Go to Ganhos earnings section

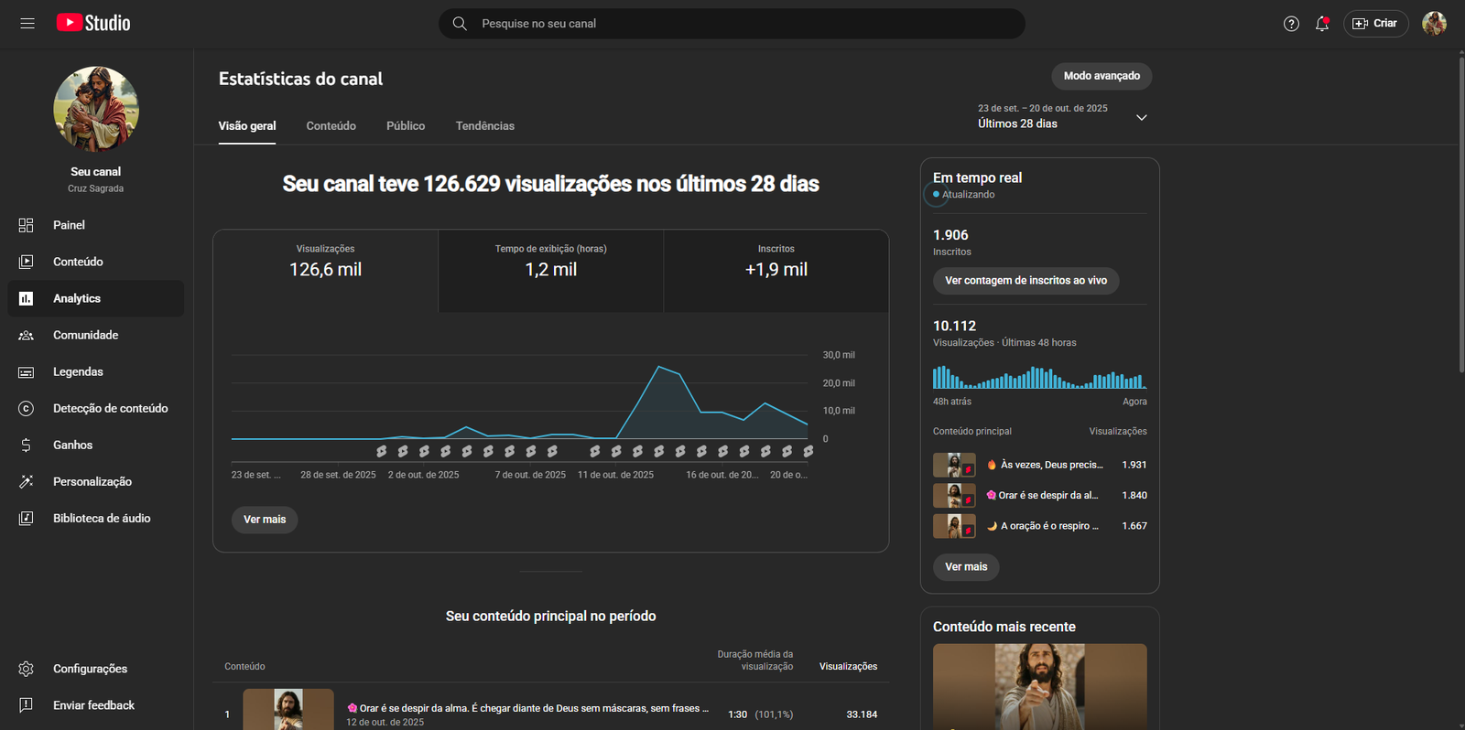72,446
